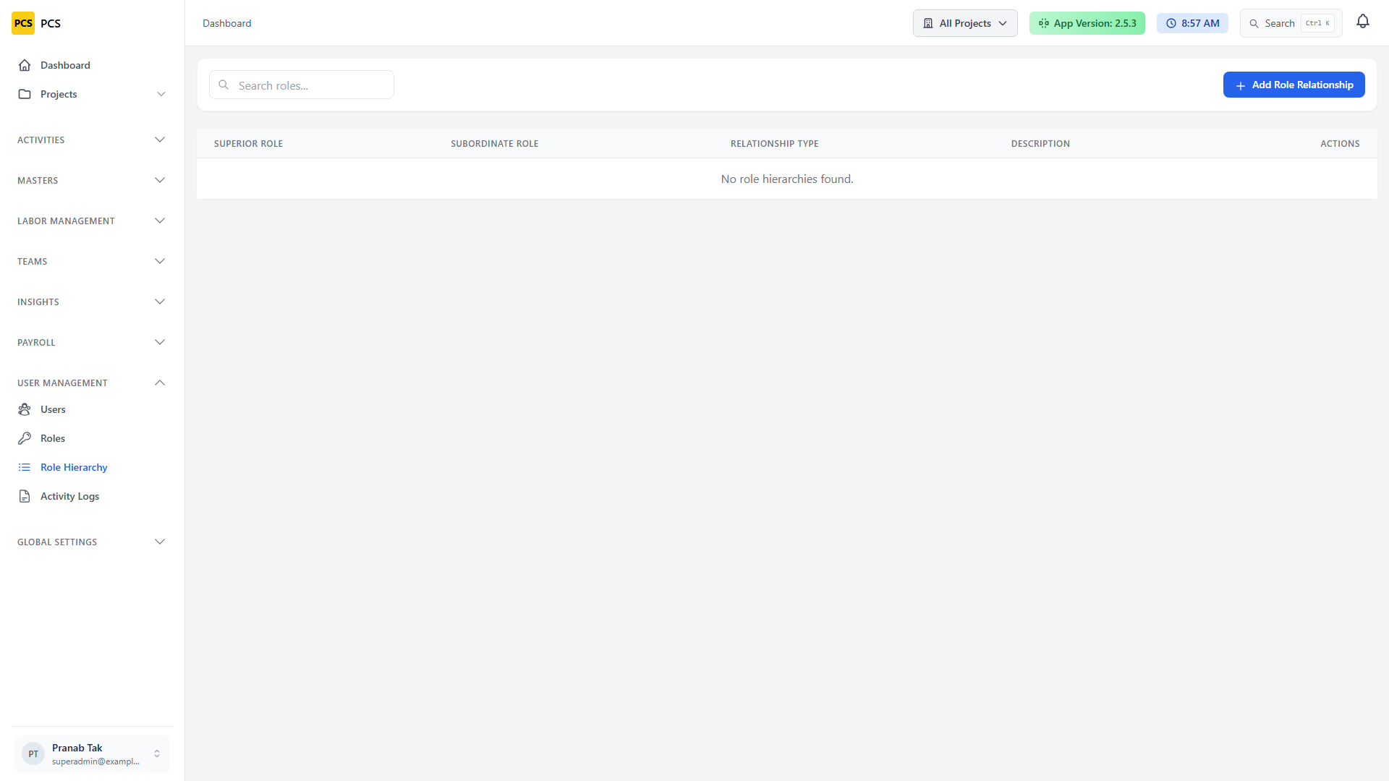The width and height of the screenshot is (1389, 781).
Task: Click Add Role Relationship button
Action: 1294,85
